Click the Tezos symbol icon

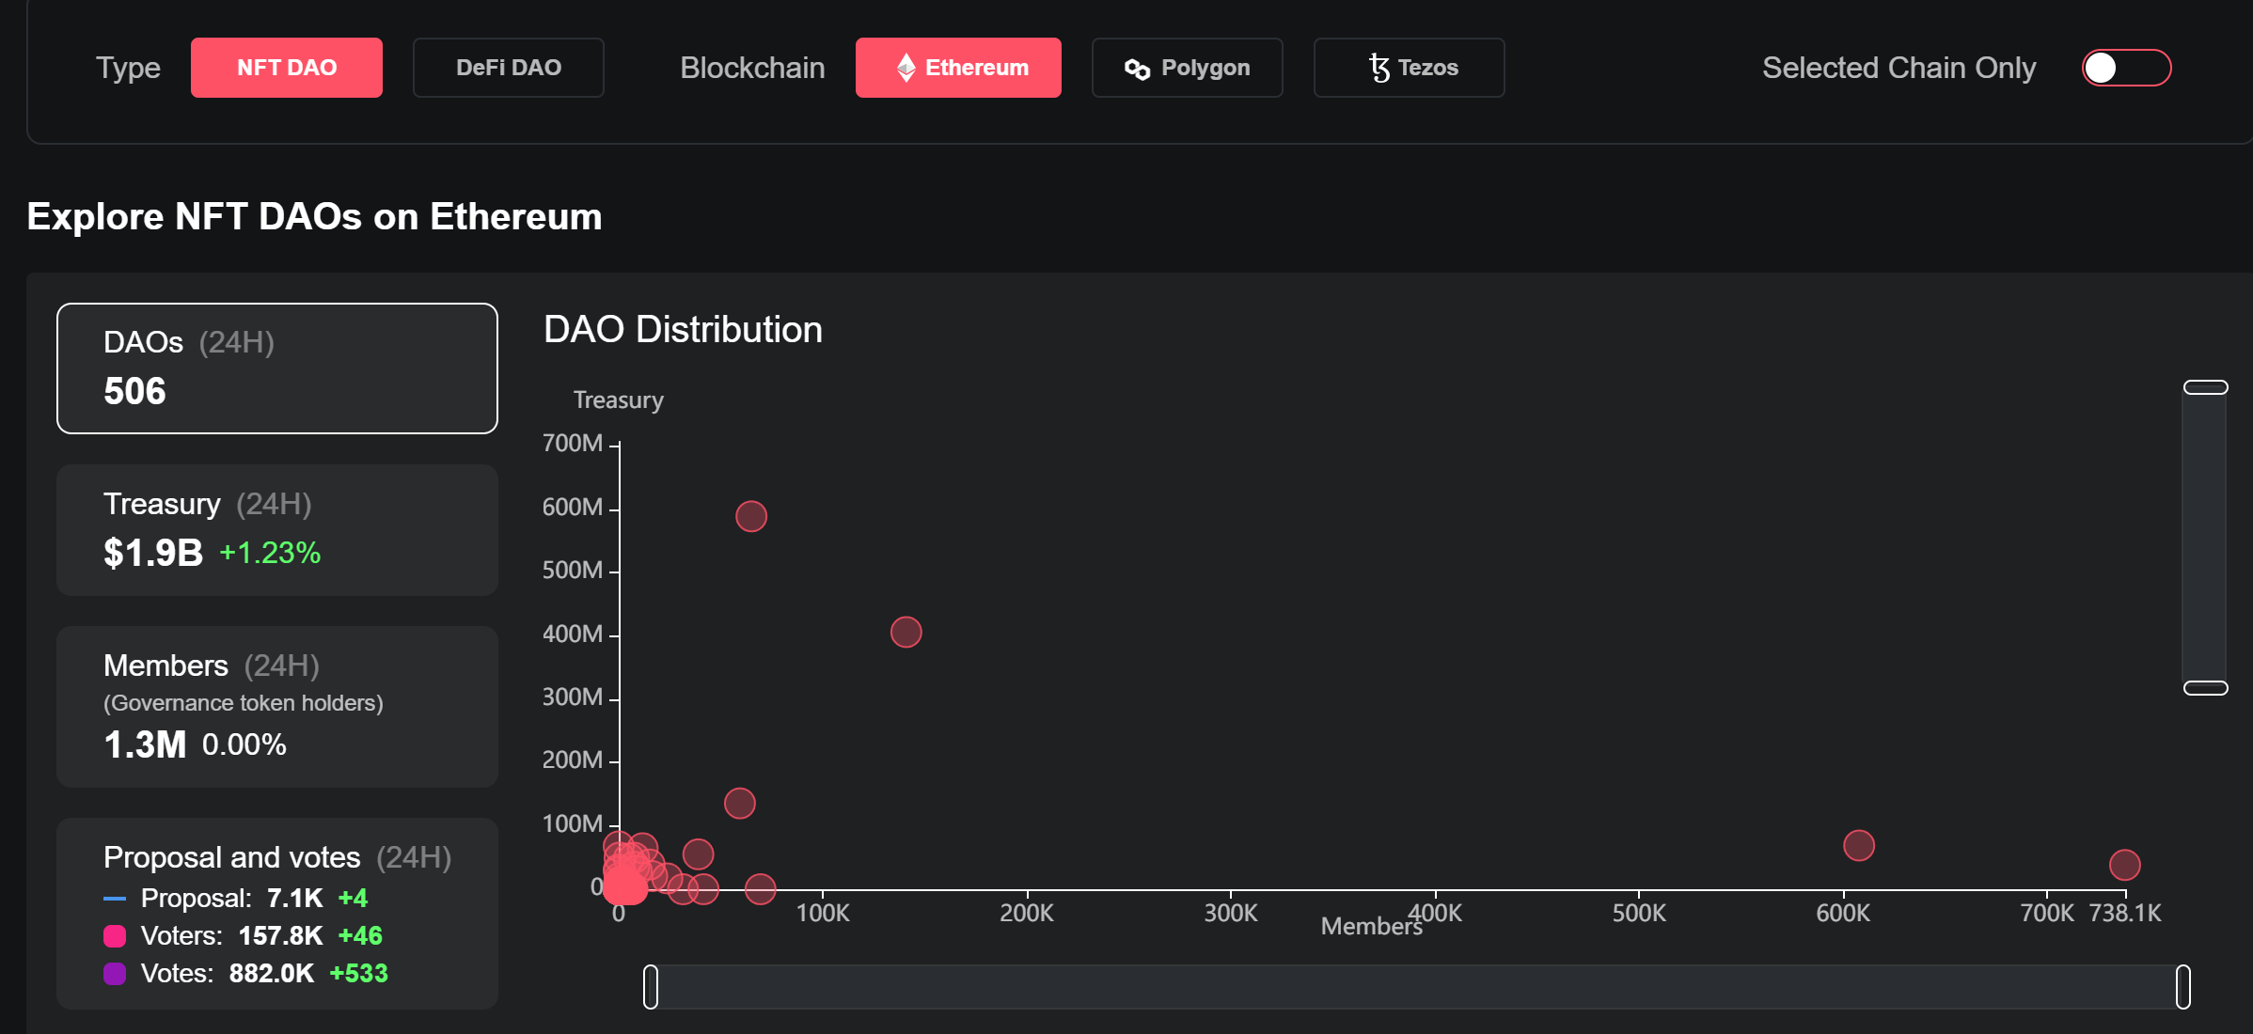[x=1379, y=68]
